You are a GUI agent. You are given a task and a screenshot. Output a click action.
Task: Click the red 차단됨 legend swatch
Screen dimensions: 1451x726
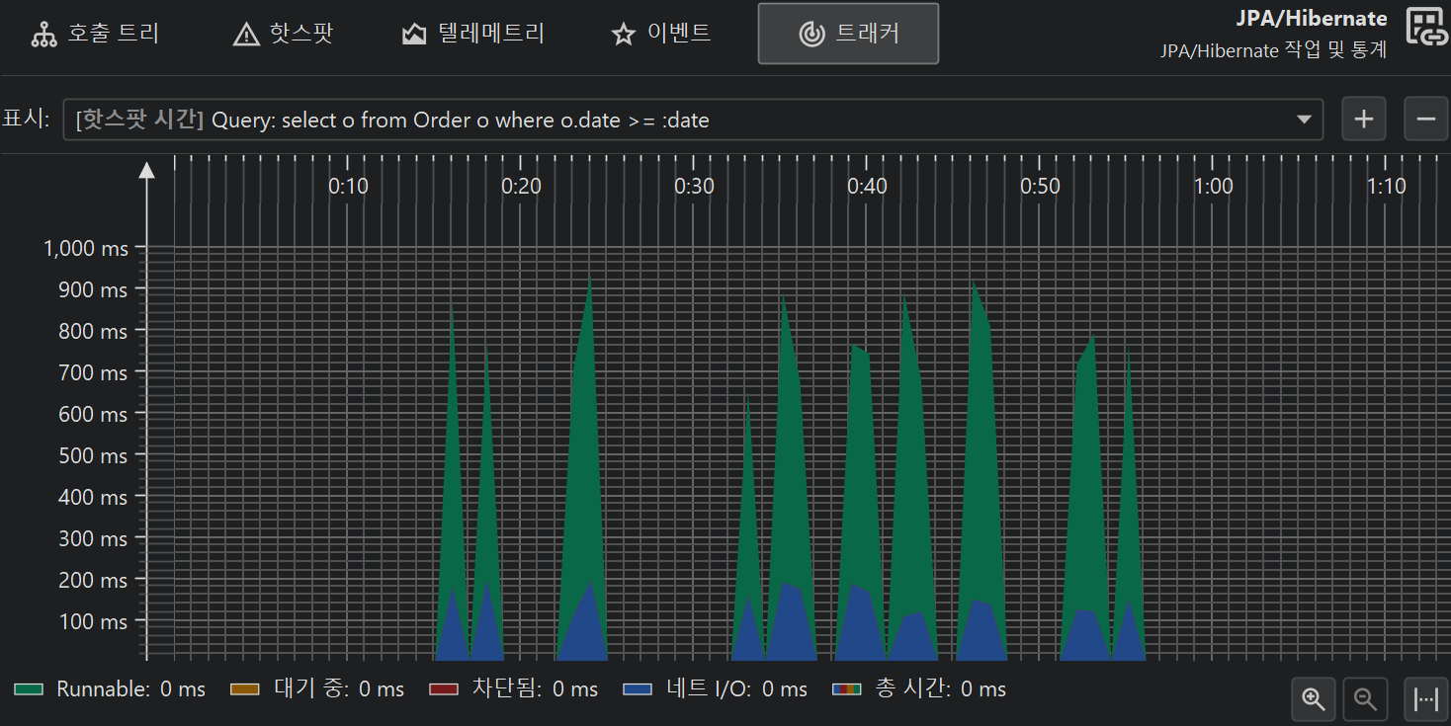pos(445,689)
